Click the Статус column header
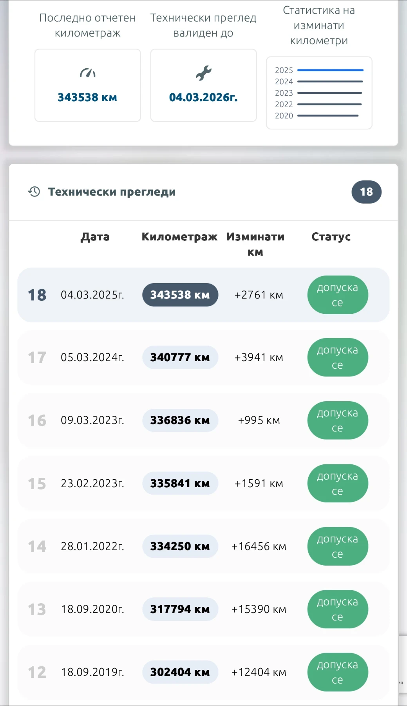407x706 pixels. tap(331, 237)
